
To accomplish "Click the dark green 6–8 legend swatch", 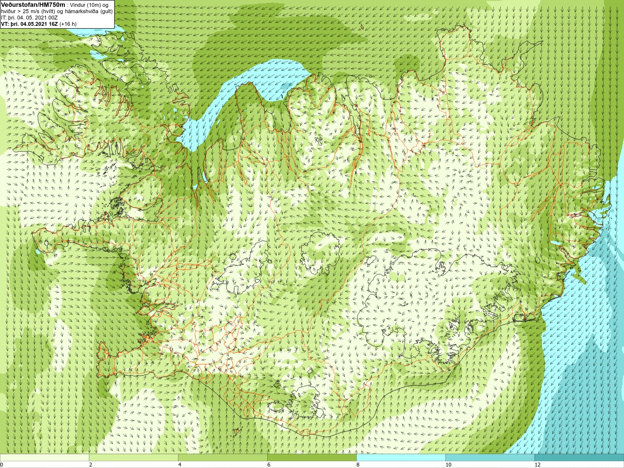I will (312, 458).
